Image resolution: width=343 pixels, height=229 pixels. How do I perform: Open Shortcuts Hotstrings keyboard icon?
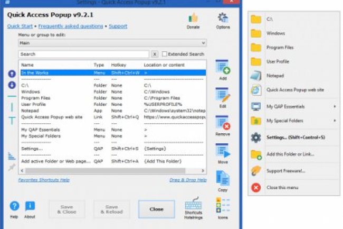193,203
